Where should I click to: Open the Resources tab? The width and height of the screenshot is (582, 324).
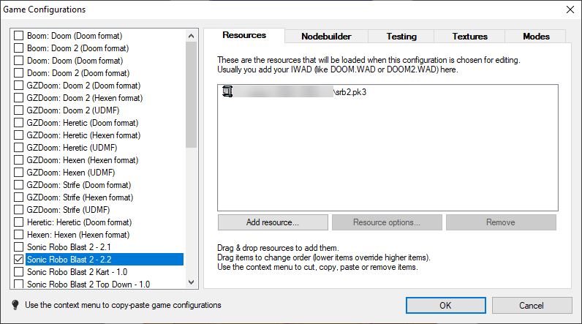tap(244, 35)
